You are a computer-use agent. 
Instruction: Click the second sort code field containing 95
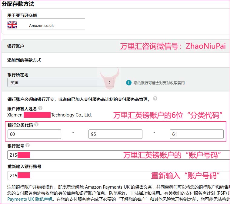pyautogui.click(x=115, y=134)
